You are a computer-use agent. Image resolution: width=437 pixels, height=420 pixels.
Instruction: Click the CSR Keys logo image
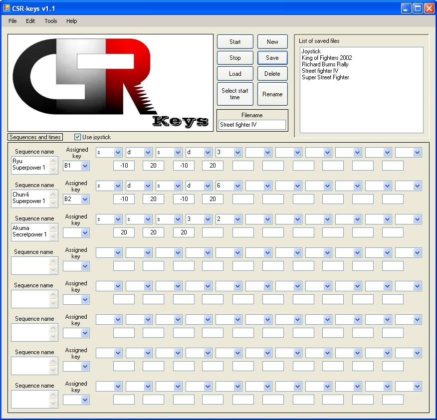pyautogui.click(x=110, y=83)
